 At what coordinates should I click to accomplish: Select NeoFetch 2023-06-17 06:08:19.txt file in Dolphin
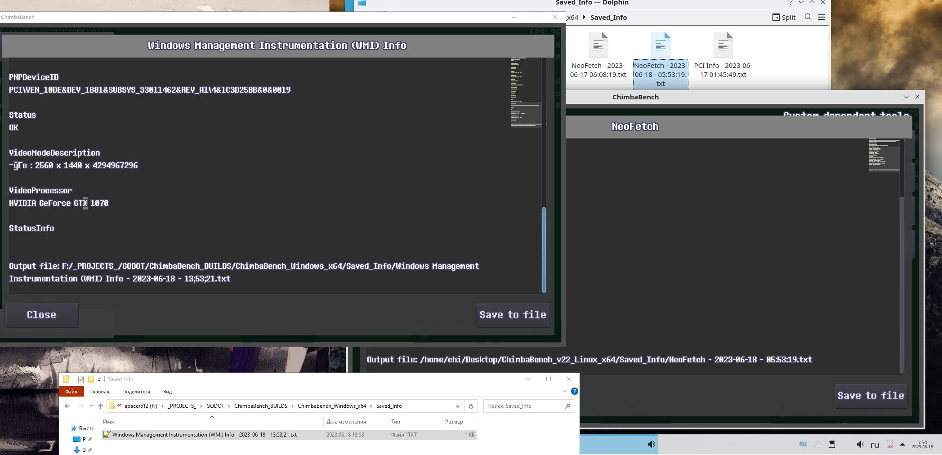click(x=598, y=55)
